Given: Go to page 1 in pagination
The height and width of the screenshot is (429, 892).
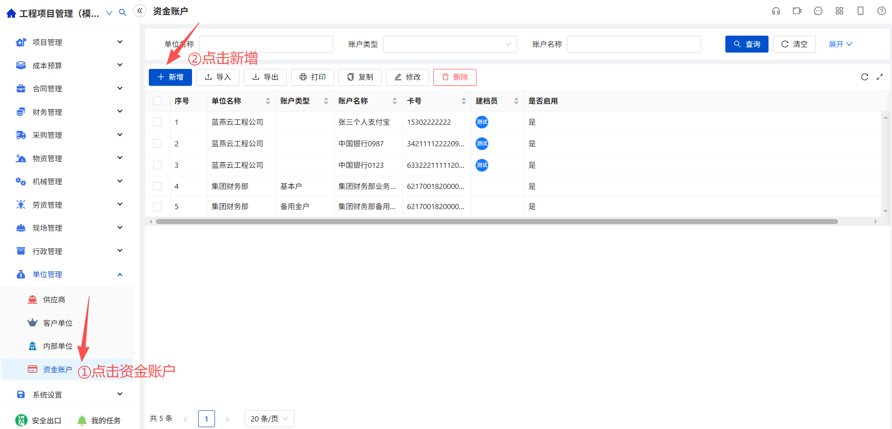Looking at the screenshot, I should 207,419.
